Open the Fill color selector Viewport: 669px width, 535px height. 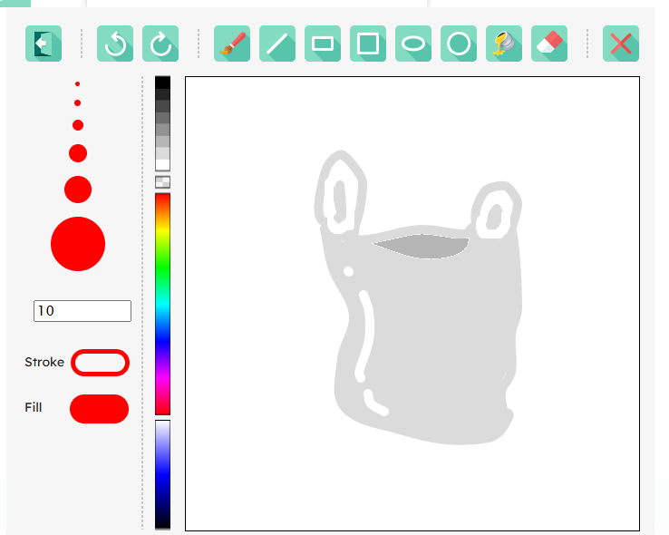click(99, 409)
